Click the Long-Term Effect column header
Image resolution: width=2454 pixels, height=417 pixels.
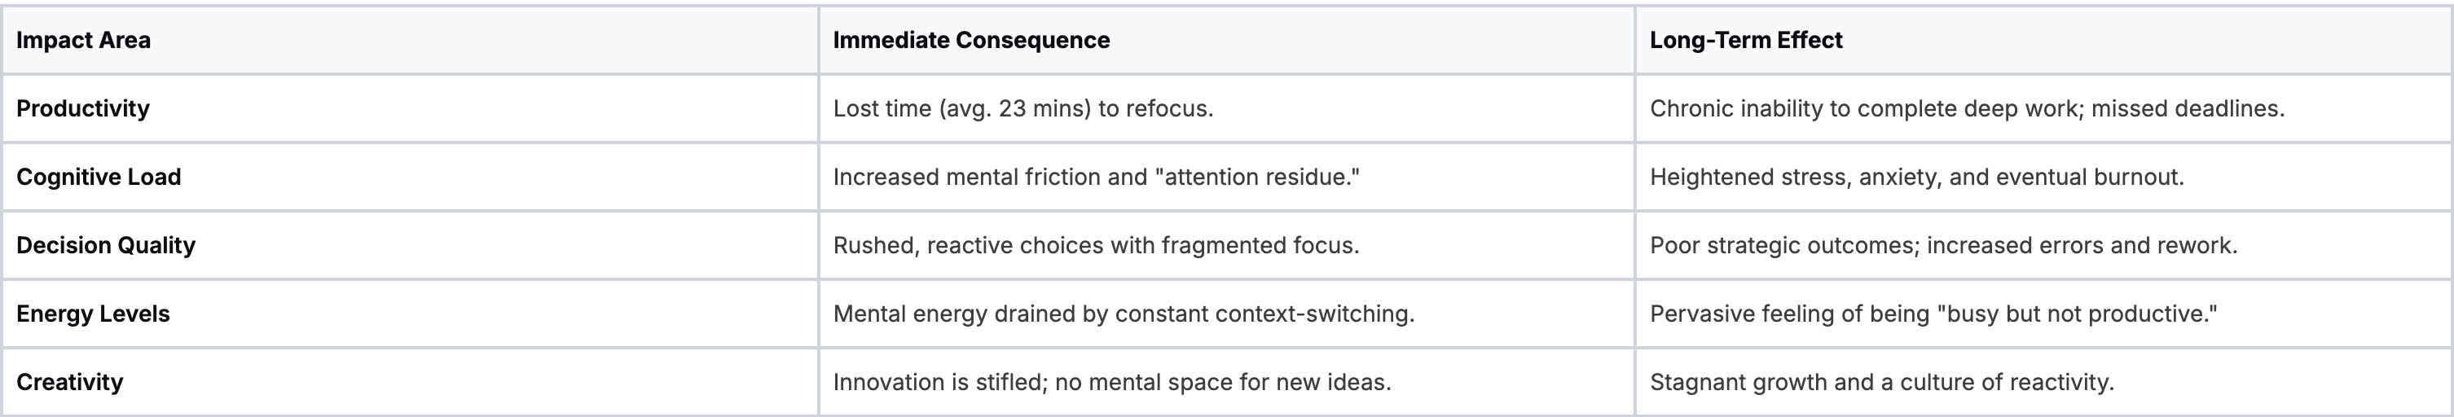pyautogui.click(x=1745, y=40)
